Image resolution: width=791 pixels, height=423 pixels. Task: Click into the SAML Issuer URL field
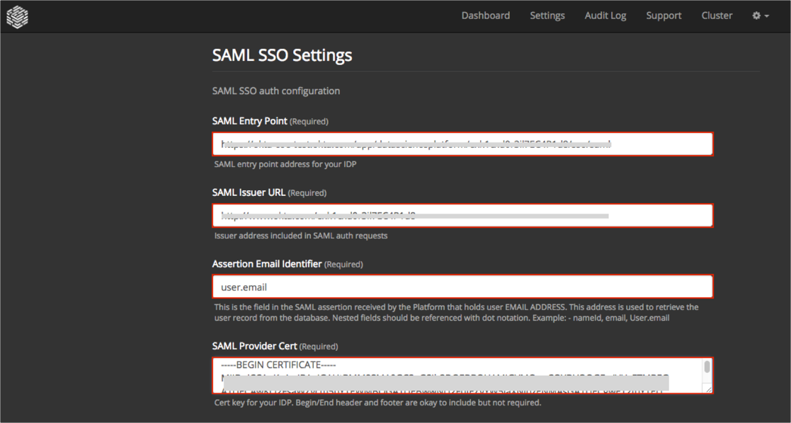point(462,215)
